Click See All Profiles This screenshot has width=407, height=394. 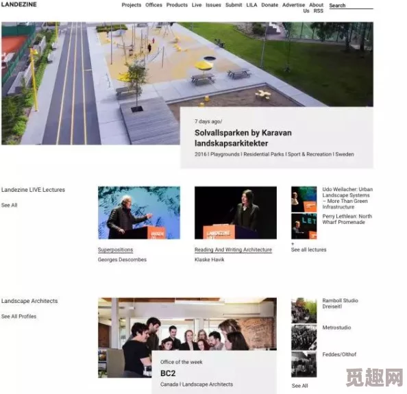(18, 317)
